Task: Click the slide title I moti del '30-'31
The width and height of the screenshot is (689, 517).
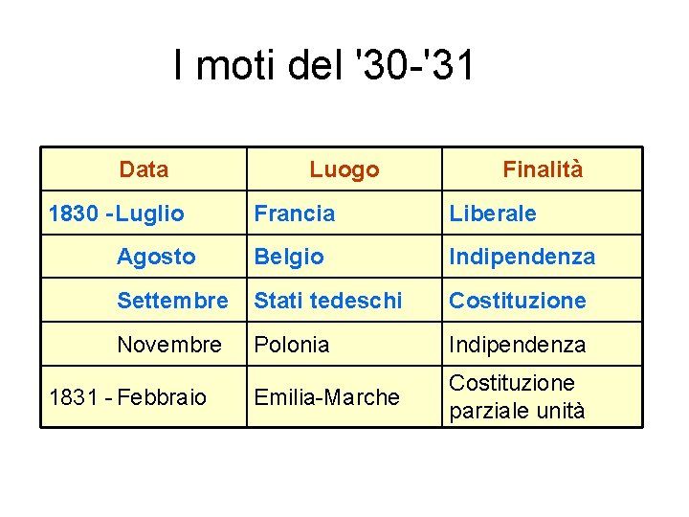Action: pyautogui.click(x=323, y=67)
